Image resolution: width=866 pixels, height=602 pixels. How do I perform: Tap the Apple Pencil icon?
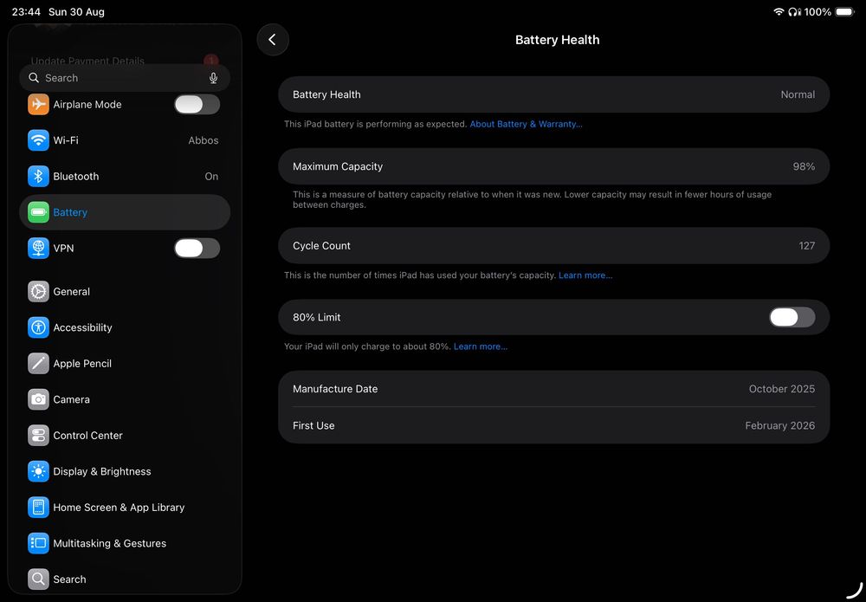(x=38, y=364)
